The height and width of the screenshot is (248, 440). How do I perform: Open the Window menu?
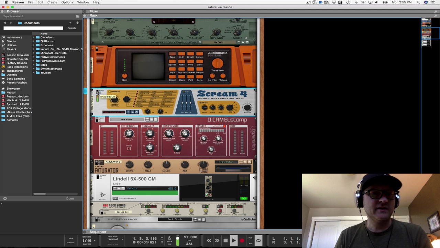pyautogui.click(x=83, y=2)
